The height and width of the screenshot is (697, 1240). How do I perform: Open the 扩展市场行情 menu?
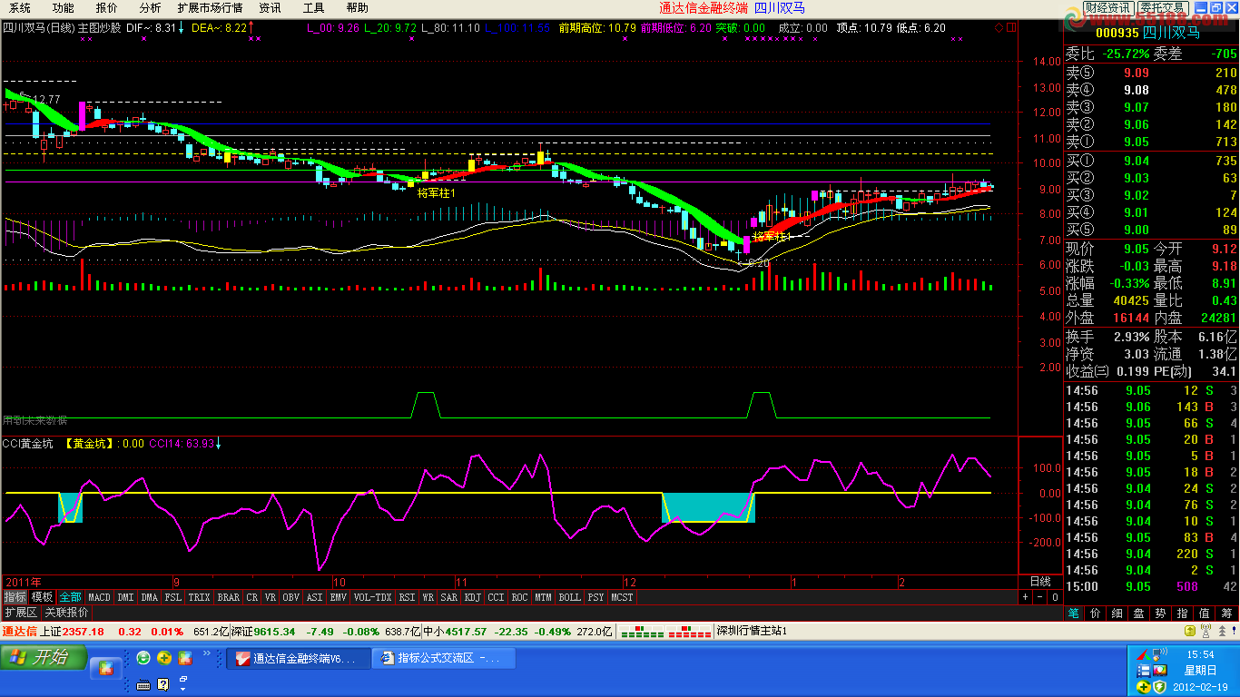coord(210,7)
